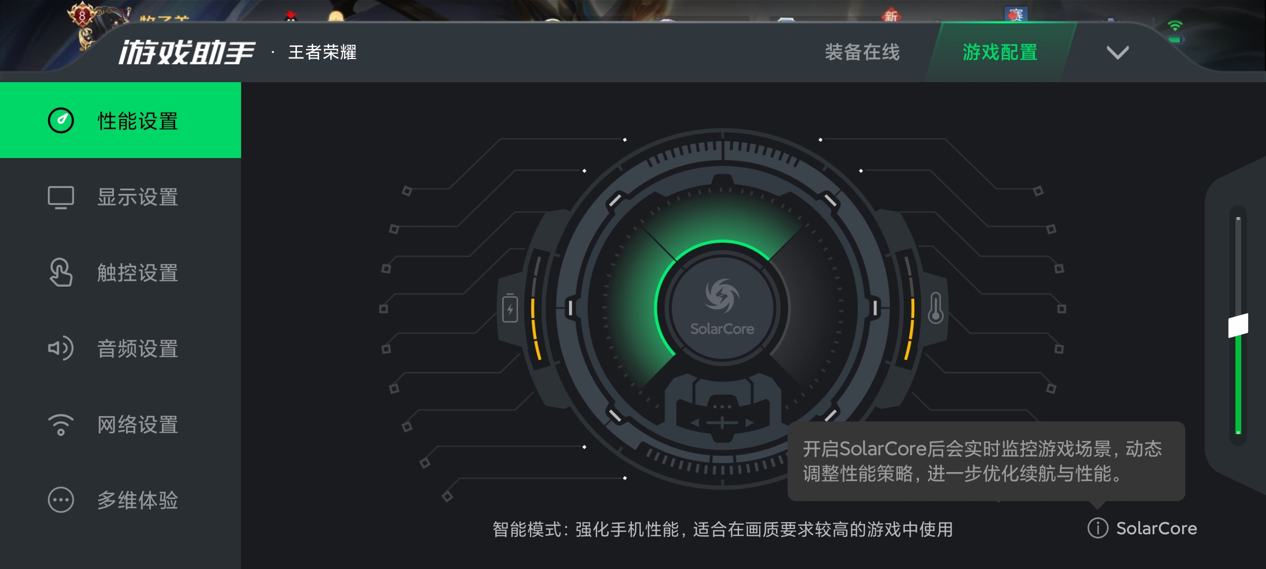This screenshot has width=1266, height=569.
Task: Click the Wi-Fi icon for network settings
Action: pos(61,425)
